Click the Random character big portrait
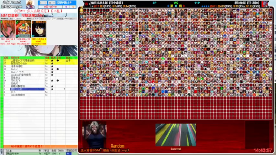The width and height of the screenshot is (276, 155). [x=94, y=134]
